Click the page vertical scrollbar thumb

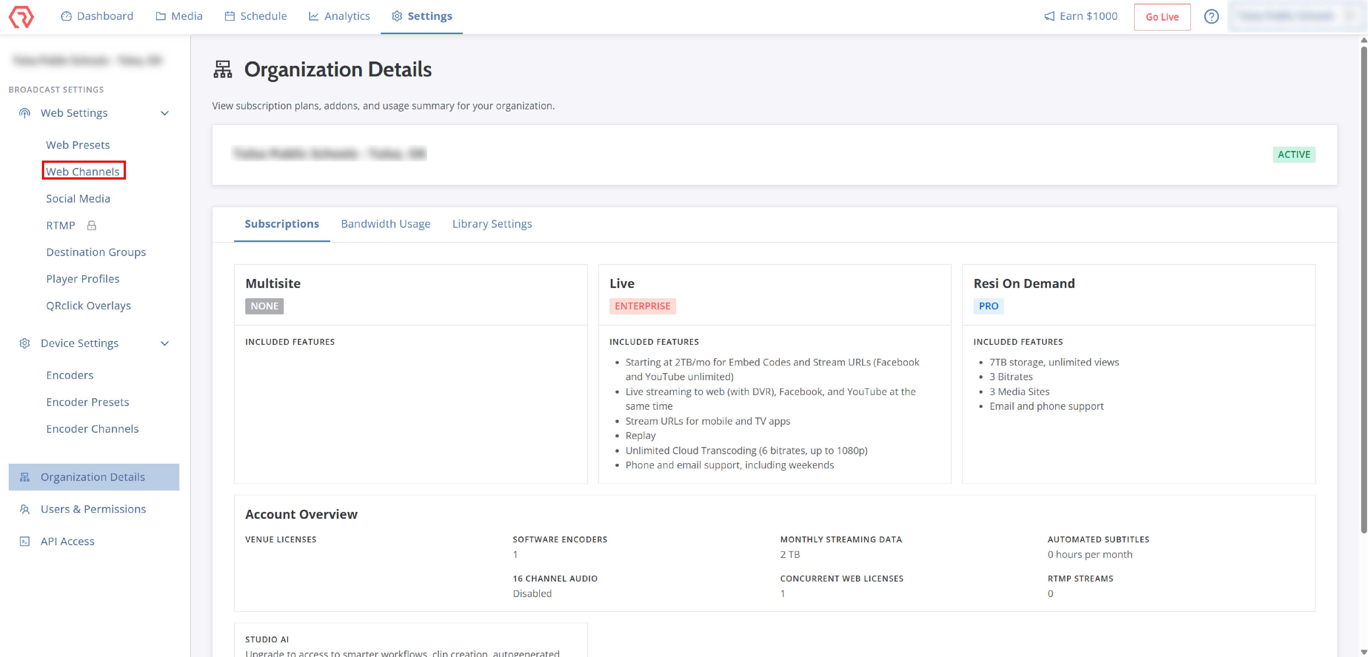pyautogui.click(x=1363, y=289)
